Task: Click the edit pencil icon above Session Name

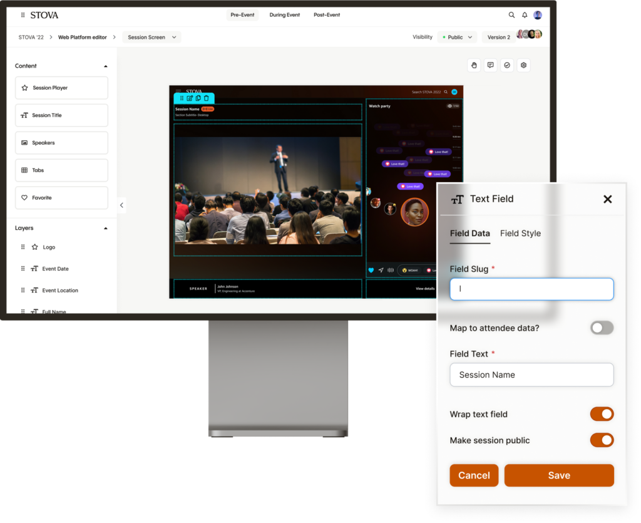Action: (190, 98)
